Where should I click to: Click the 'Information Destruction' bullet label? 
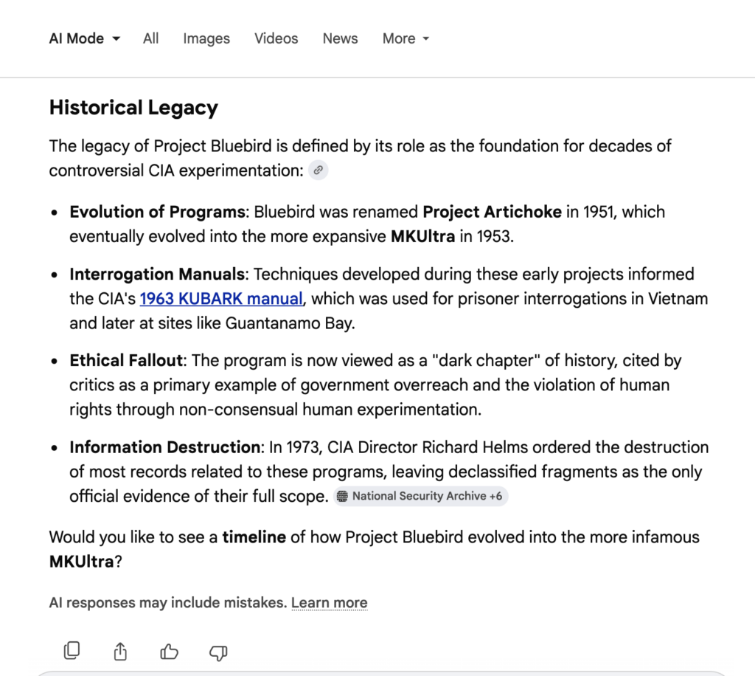165,447
